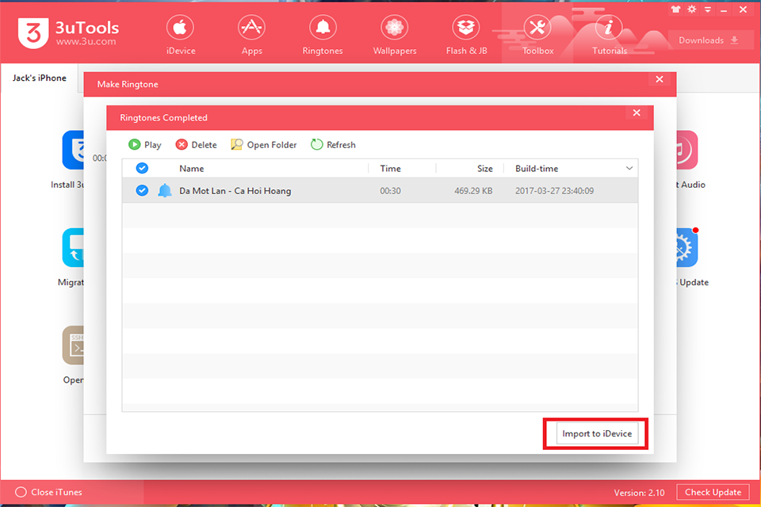Screen dimensions: 761x507
Task: Click pink Audio tool icon behind dialog
Action: pos(687,150)
